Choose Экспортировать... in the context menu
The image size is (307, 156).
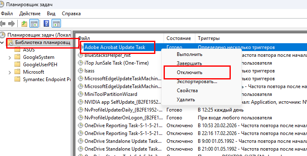(x=197, y=81)
